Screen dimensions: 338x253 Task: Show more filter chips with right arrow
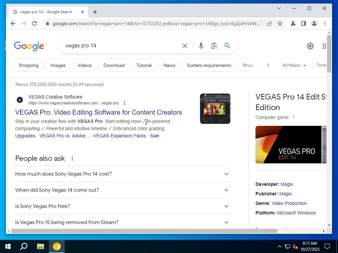268,65
